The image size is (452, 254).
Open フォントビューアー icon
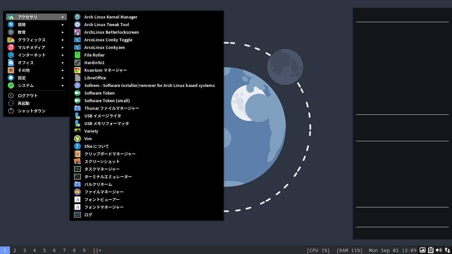(x=77, y=199)
